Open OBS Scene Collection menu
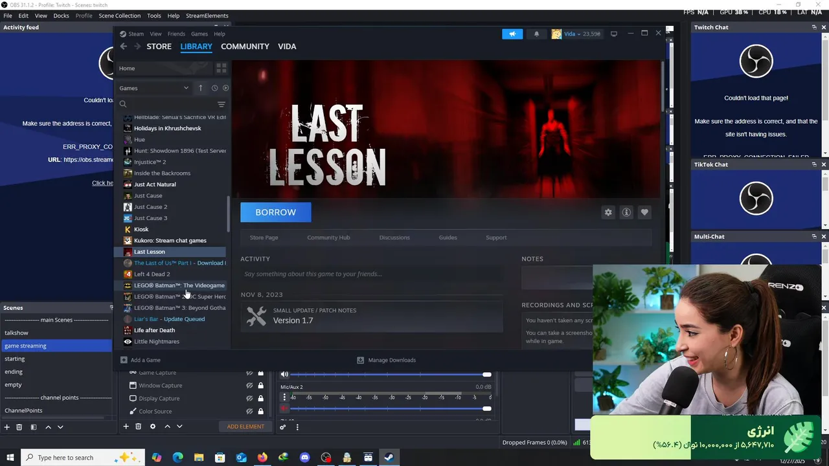The image size is (829, 466). point(119,16)
